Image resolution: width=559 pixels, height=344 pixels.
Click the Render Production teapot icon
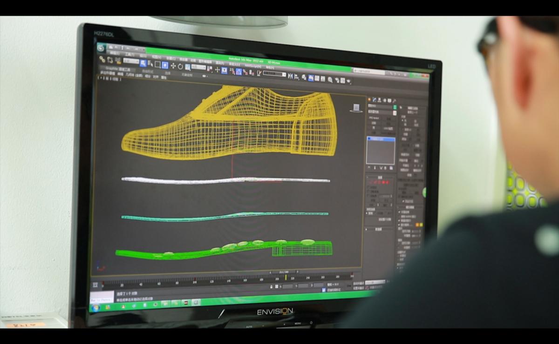point(348,81)
